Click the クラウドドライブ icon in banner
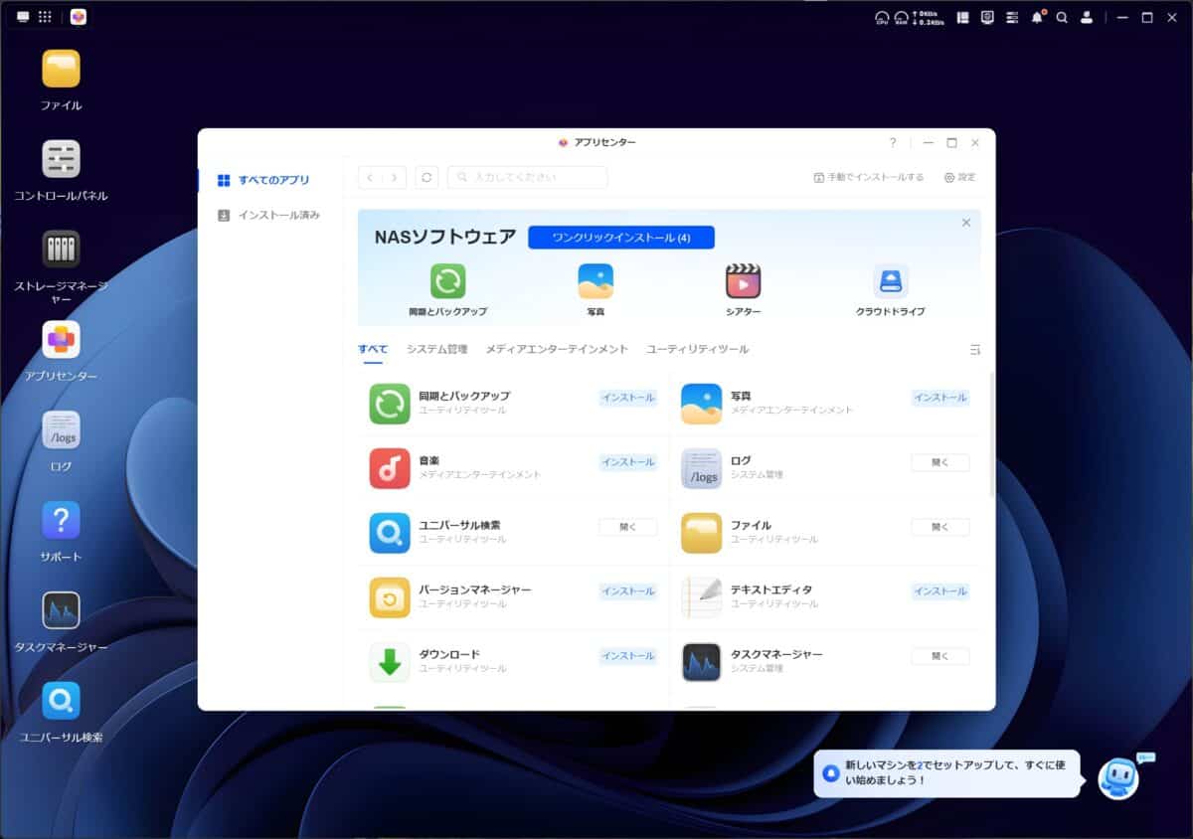The image size is (1193, 839). pyautogui.click(x=890, y=281)
